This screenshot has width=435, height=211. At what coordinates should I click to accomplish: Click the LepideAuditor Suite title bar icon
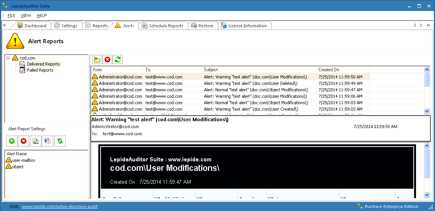coord(5,6)
